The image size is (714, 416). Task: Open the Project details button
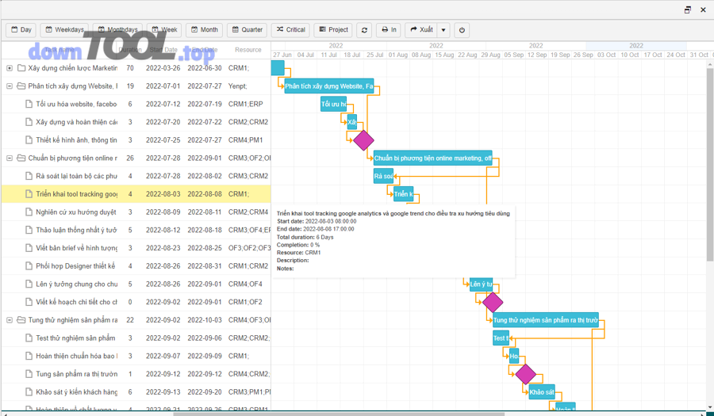(333, 30)
